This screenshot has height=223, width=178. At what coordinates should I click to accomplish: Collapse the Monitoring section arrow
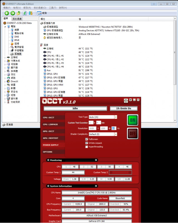point(96,160)
